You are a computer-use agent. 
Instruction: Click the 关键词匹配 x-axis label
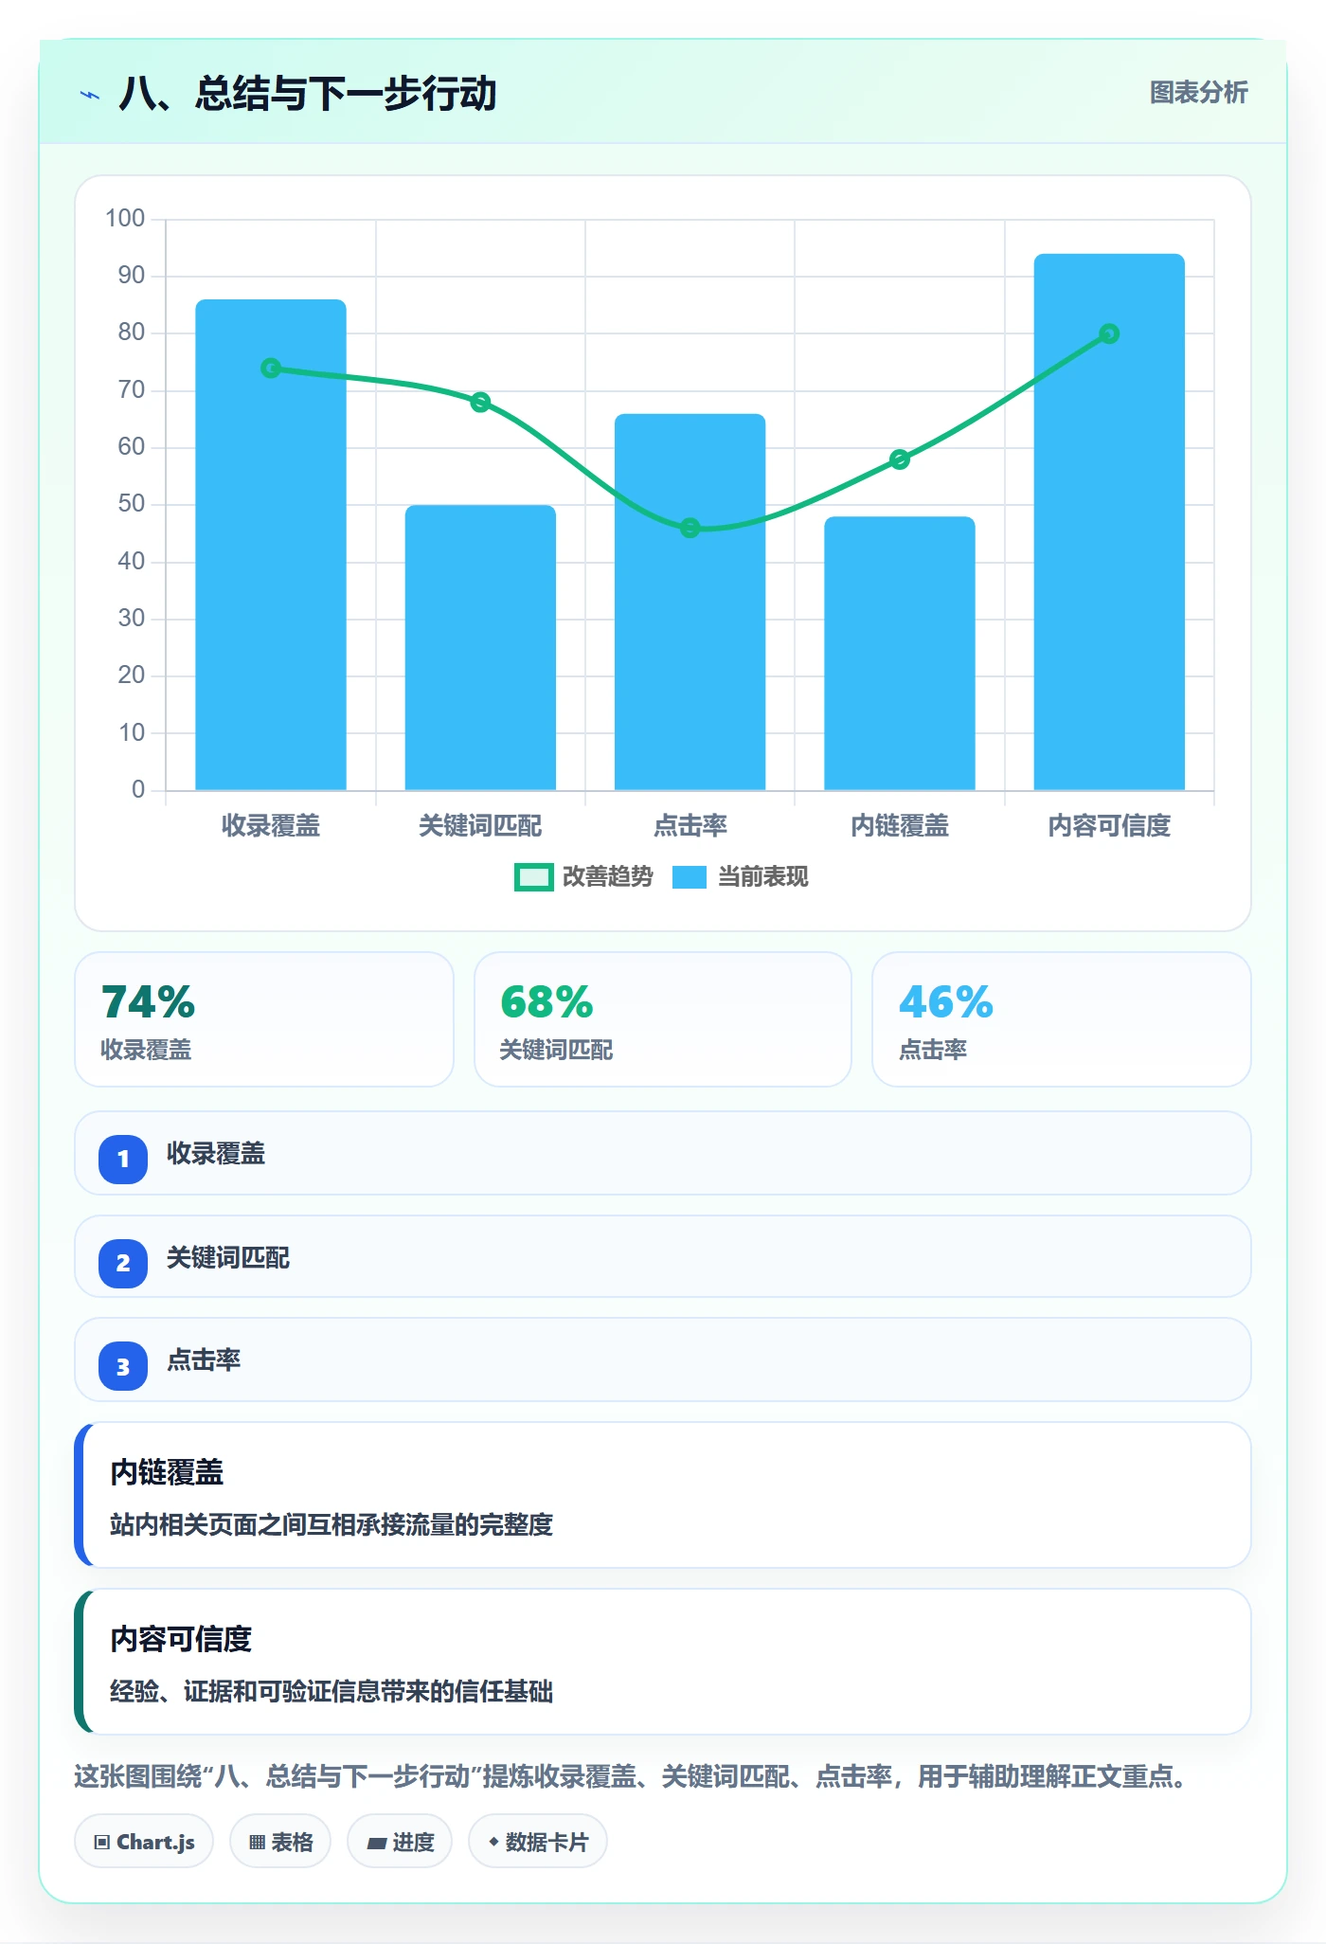(480, 826)
